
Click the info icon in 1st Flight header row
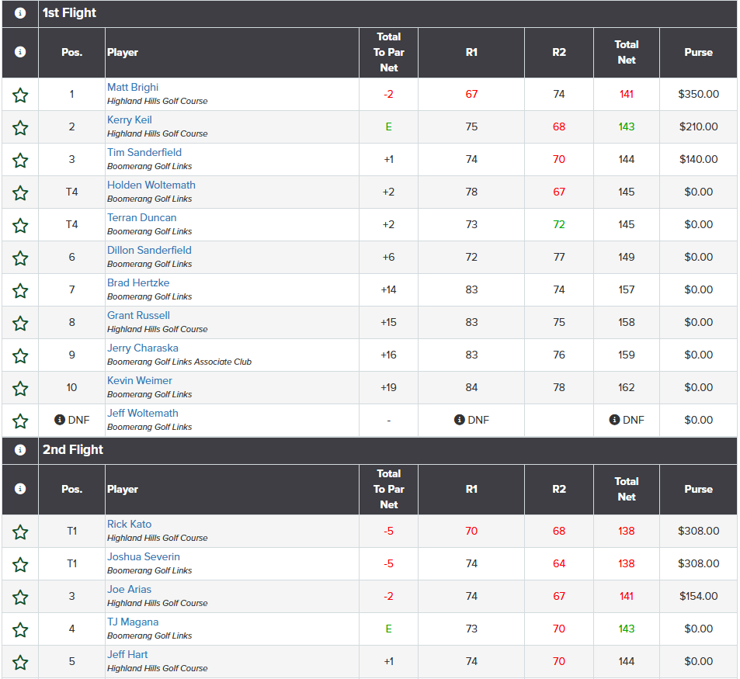[x=20, y=52]
